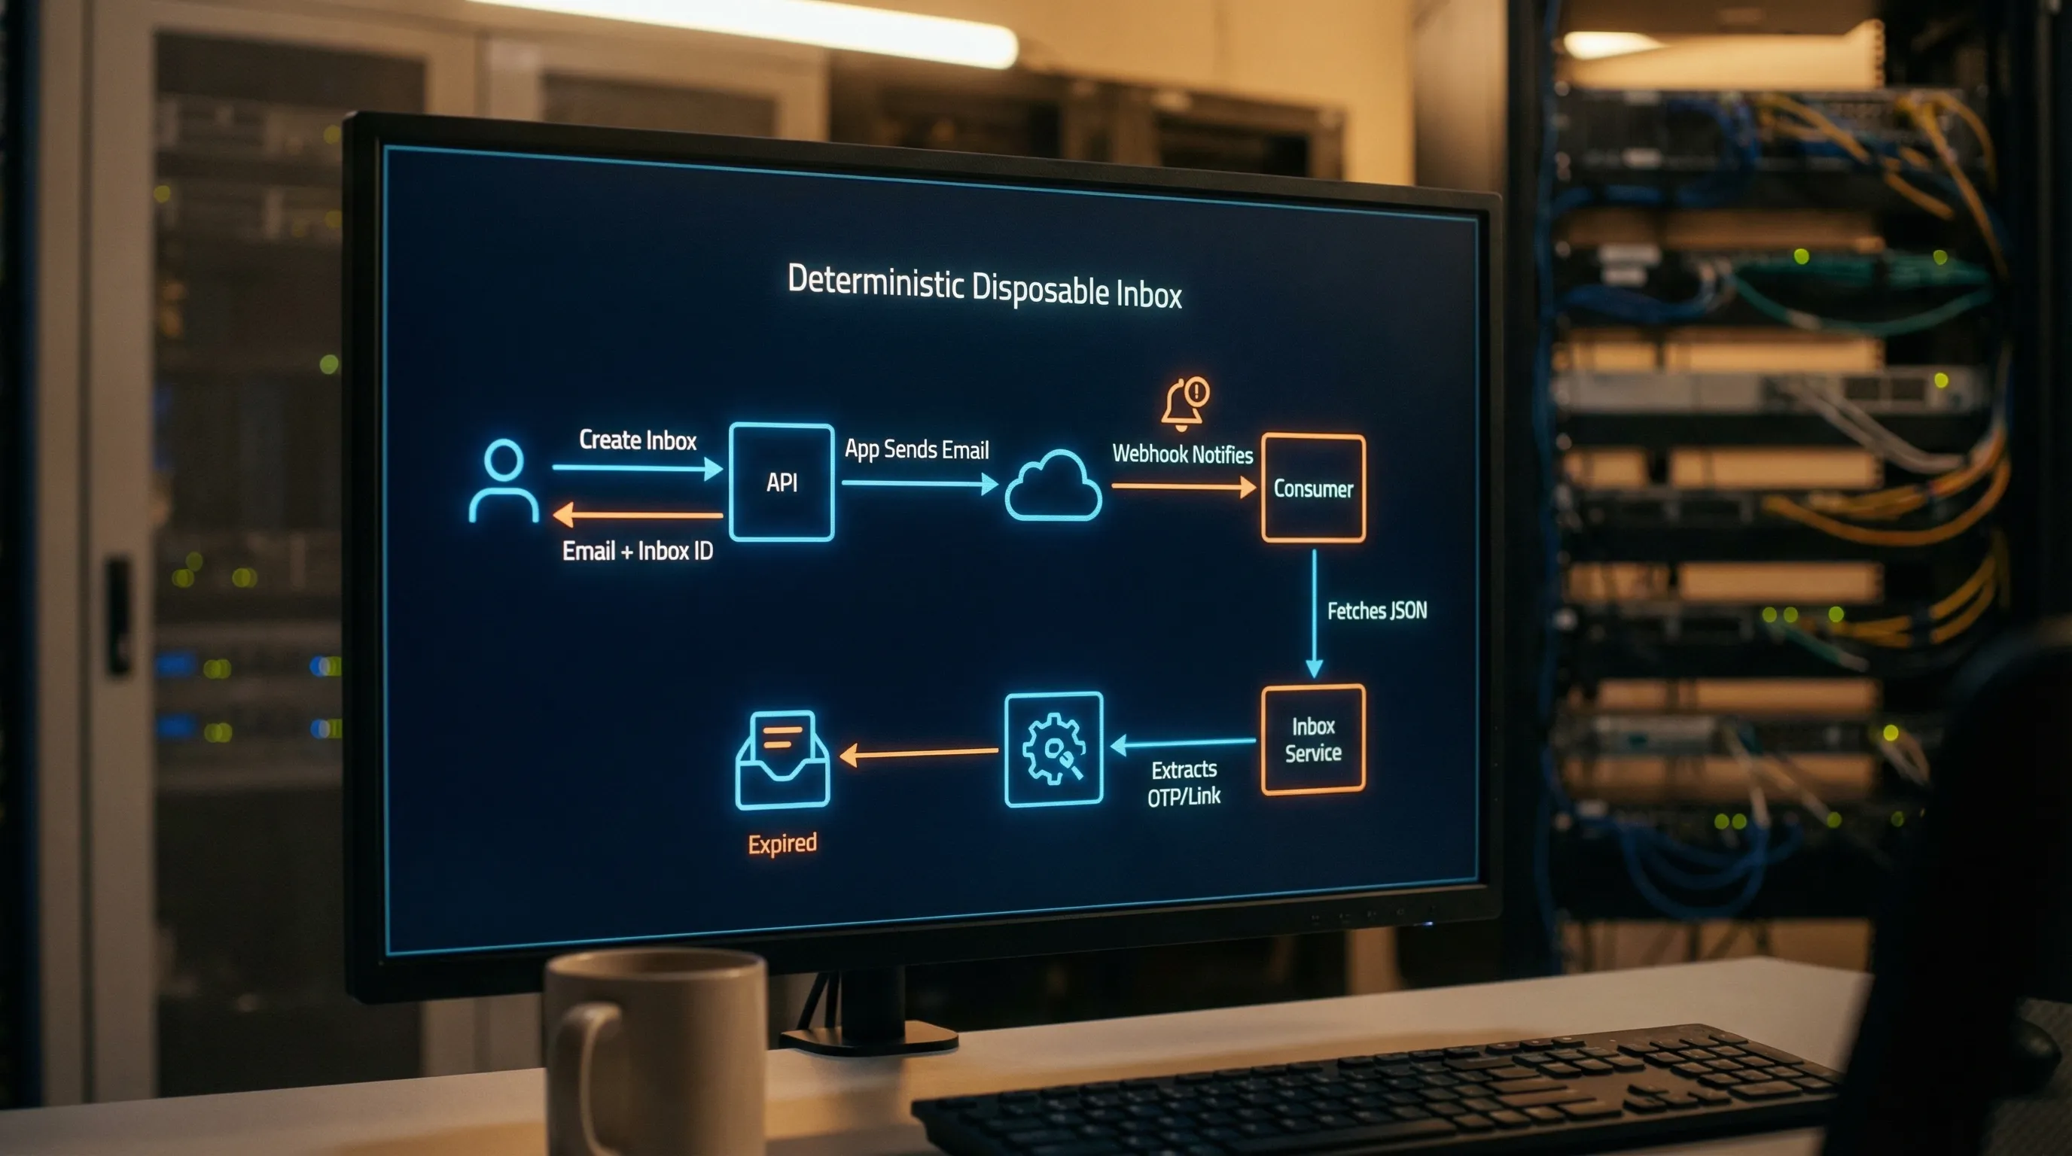Click the Expired caption text

781,841
